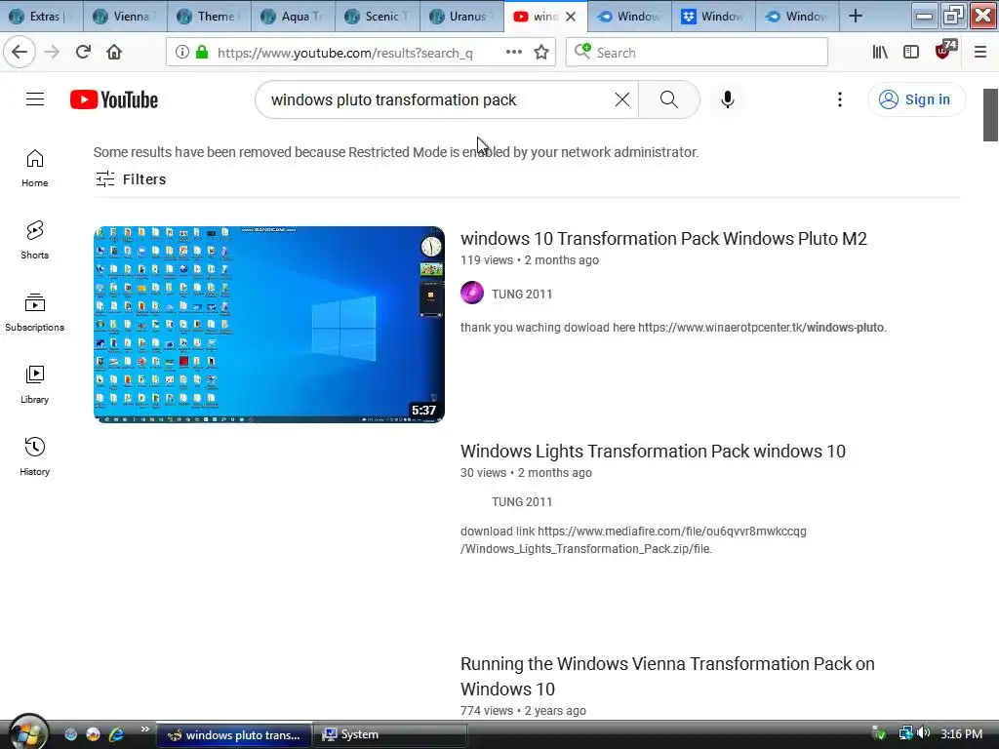Switch to the Scenic browser tab
The width and height of the screenshot is (999, 749).
tap(378, 17)
